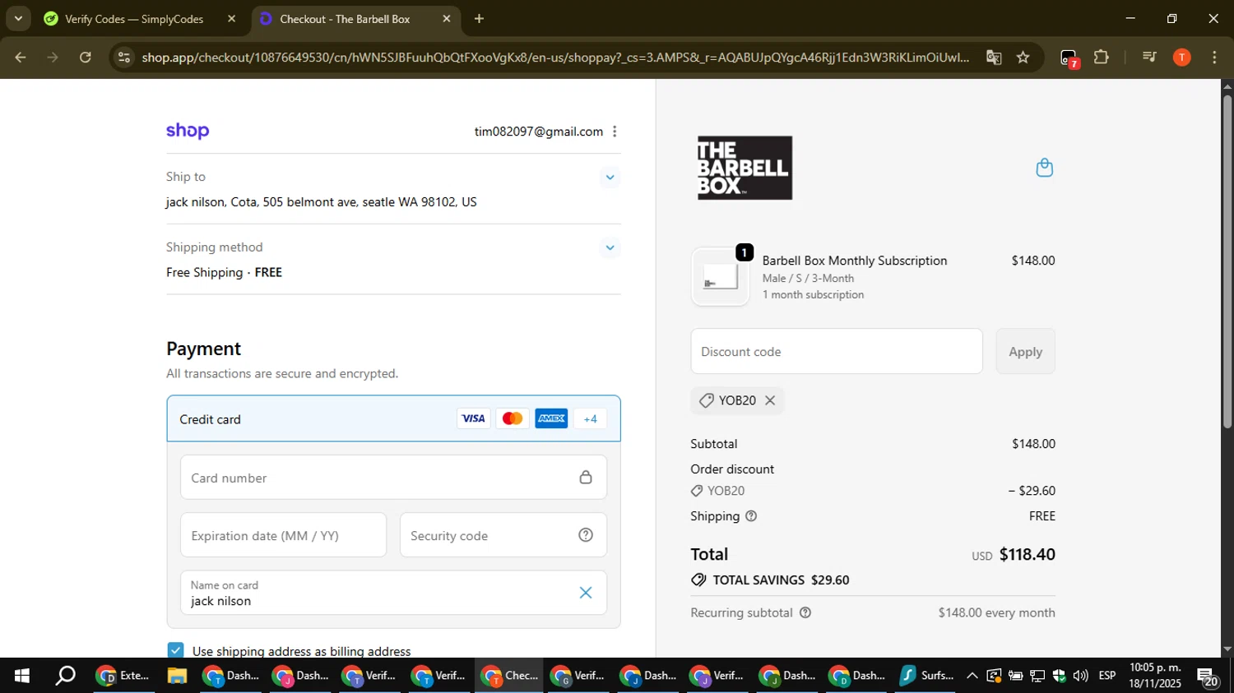The image size is (1234, 693).
Task: Click Barbell Box Monthly Subscription product thumbnail
Action: pos(720,277)
